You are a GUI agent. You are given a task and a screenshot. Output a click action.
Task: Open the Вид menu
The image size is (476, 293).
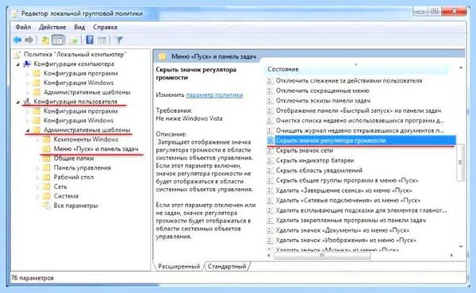(x=79, y=27)
